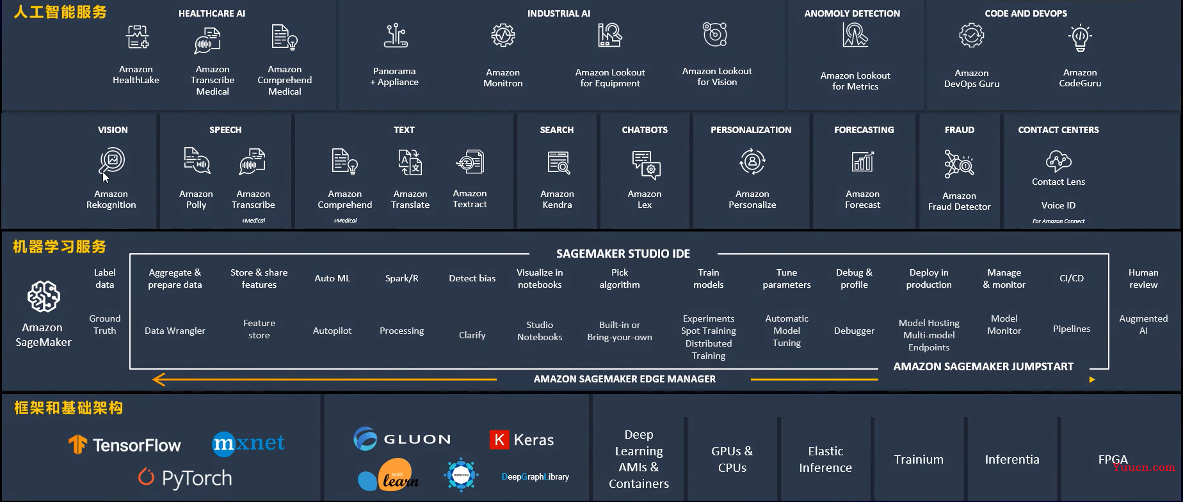Select the Data Wrangler entry
The height and width of the screenshot is (502, 1183).
pyautogui.click(x=175, y=331)
